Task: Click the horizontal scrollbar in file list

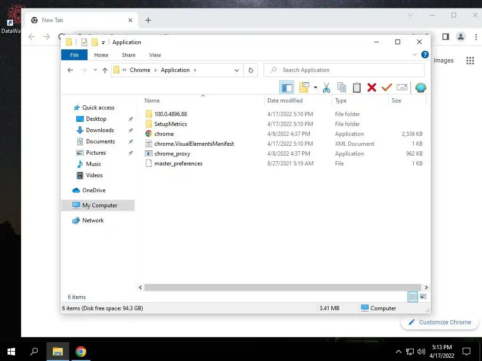Action: [x=283, y=287]
